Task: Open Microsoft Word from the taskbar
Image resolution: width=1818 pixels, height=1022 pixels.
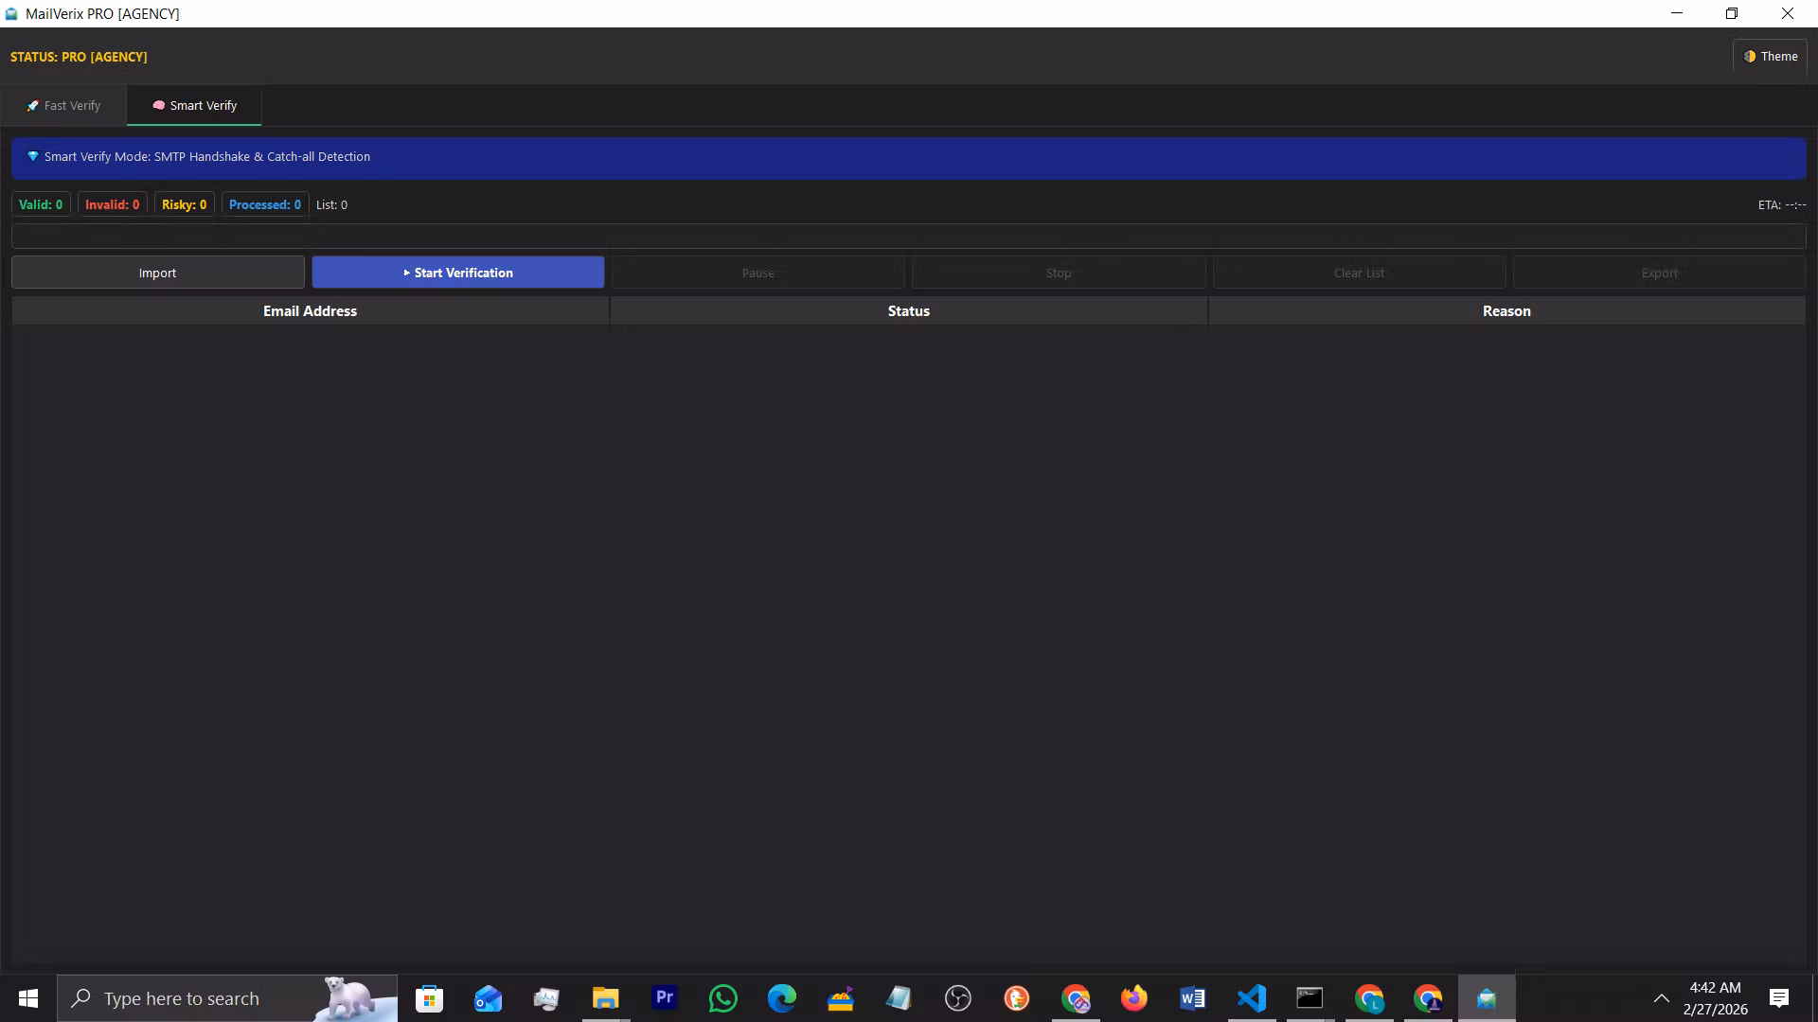Action: pos(1193,998)
